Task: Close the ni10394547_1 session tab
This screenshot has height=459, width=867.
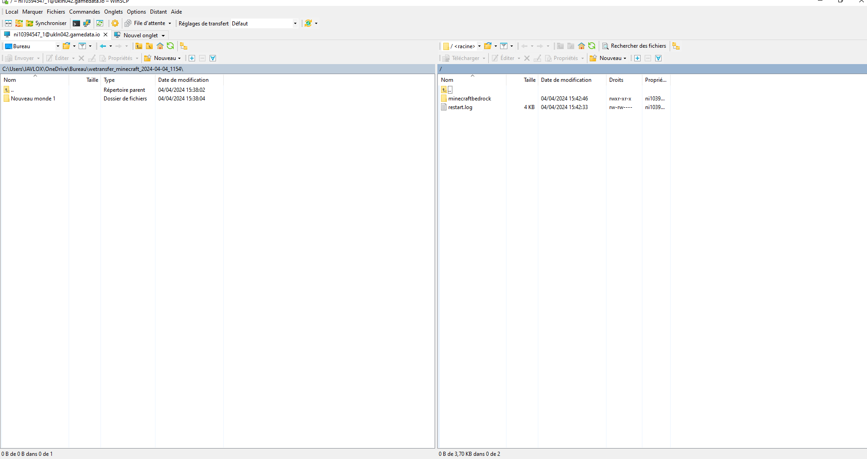Action: [105, 35]
